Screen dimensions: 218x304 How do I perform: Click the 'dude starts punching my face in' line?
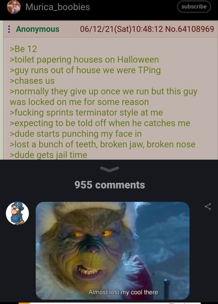76,134
